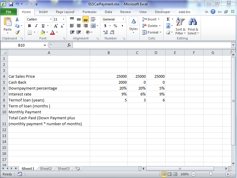Apply the yellow Fill Color swatch
237x178 pixels.
tap(43, 32)
